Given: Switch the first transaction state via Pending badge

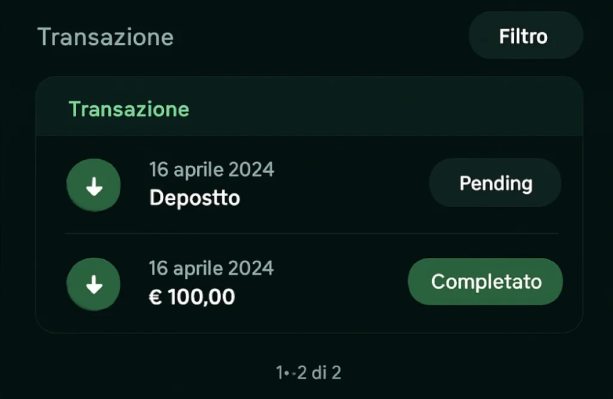Looking at the screenshot, I should pos(495,183).
